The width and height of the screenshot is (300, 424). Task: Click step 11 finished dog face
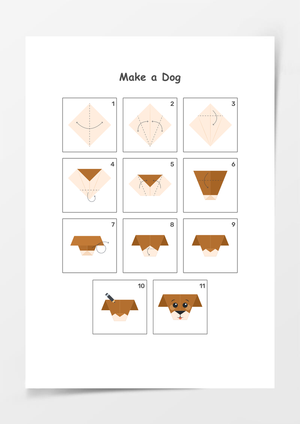[180, 307]
